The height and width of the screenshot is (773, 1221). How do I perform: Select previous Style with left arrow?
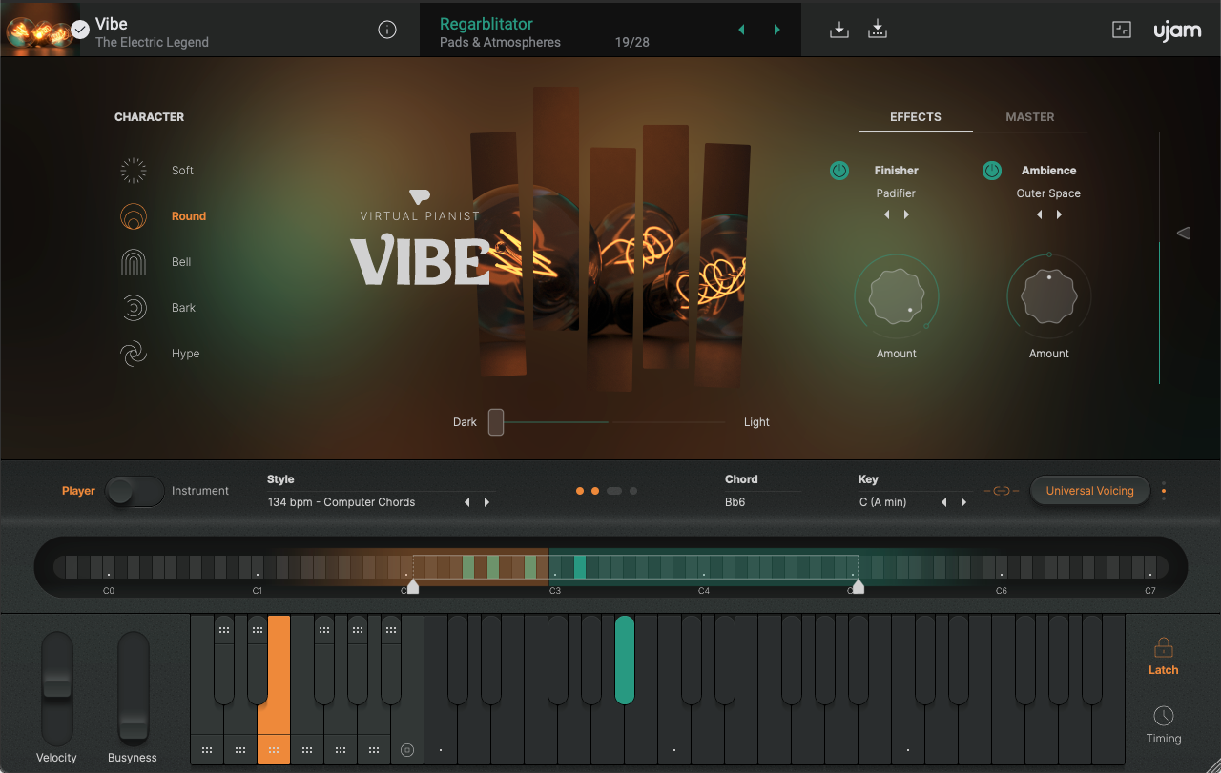coord(467,502)
